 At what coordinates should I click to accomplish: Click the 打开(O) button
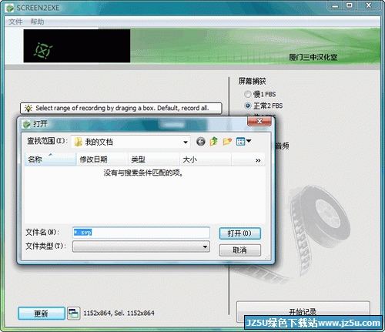click(x=239, y=233)
